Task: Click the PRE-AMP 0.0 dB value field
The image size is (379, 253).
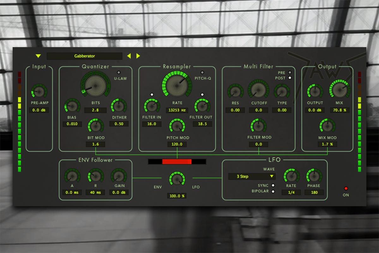Action: [39, 110]
